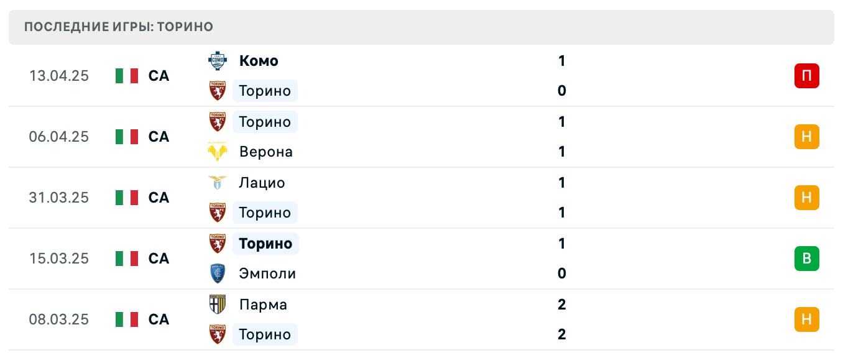
Task: Open the Торино team name link in Como match
Action: point(265,90)
